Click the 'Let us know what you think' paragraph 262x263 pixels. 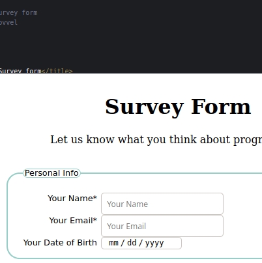156,140
